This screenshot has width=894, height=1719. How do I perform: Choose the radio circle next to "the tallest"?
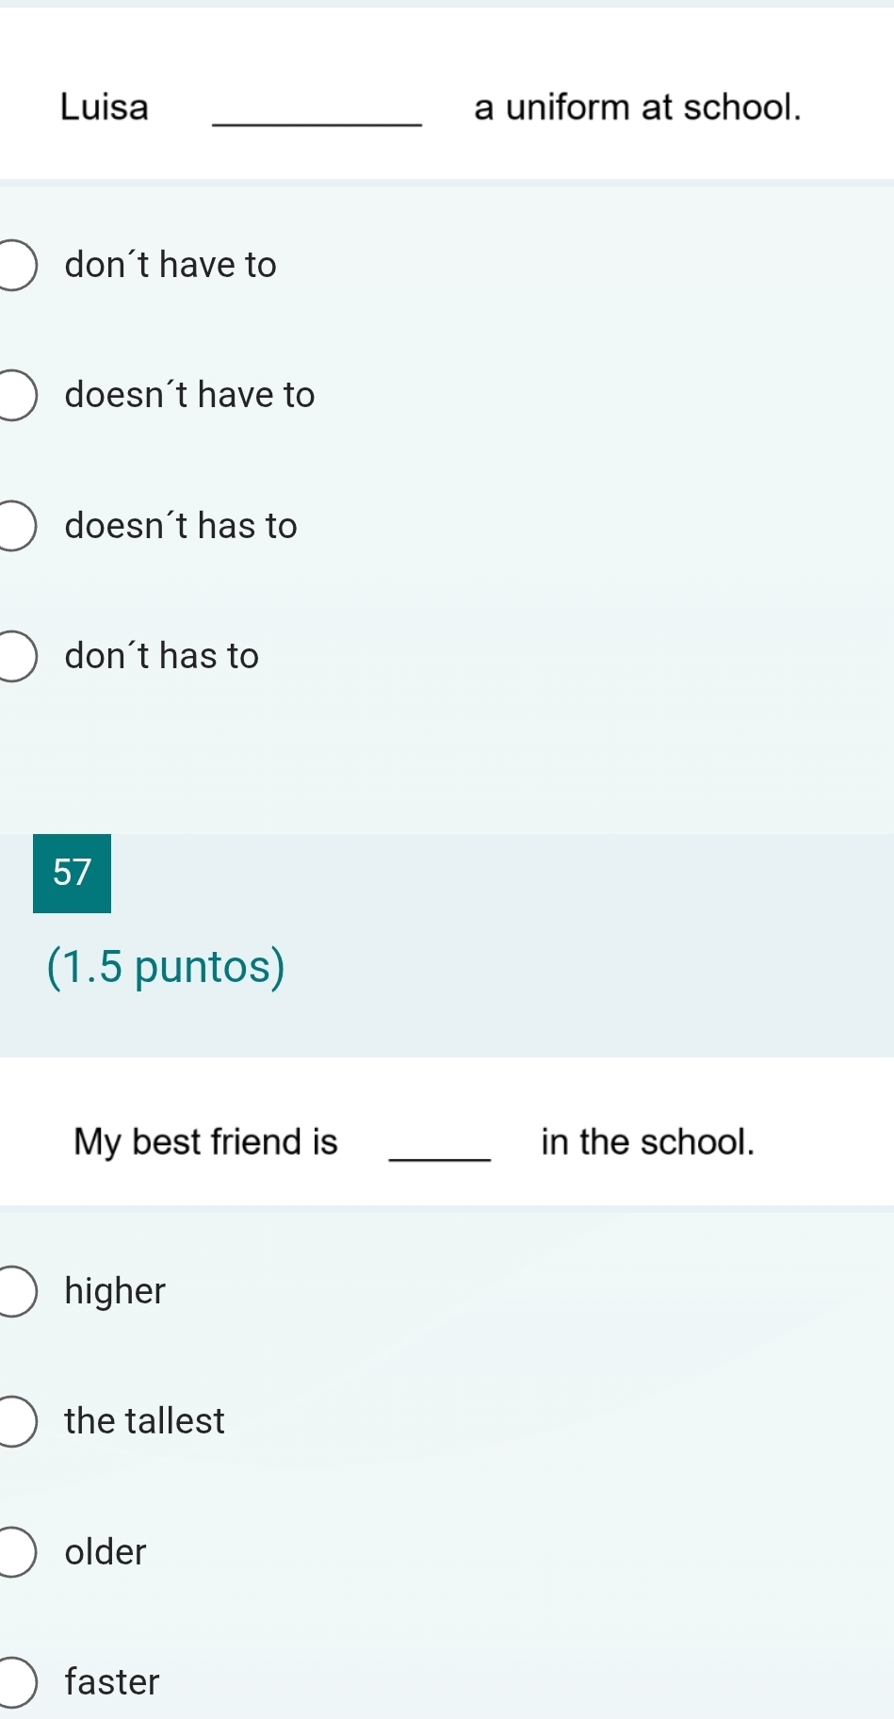click(16, 1421)
